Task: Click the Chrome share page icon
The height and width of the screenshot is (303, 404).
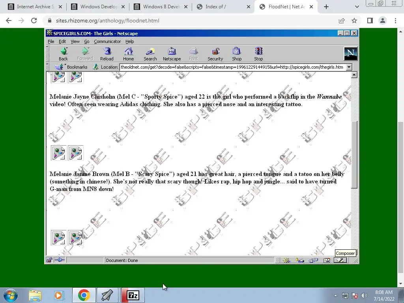Action: point(342,21)
